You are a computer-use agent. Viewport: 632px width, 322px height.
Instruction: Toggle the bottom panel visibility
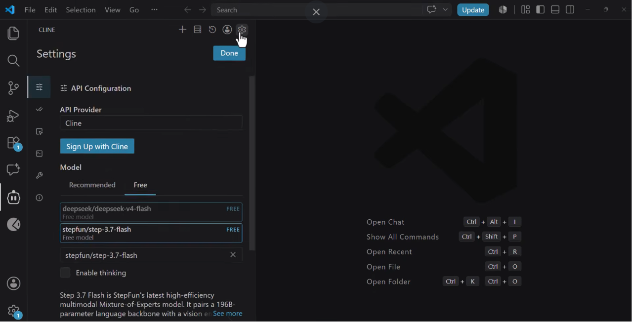555,10
